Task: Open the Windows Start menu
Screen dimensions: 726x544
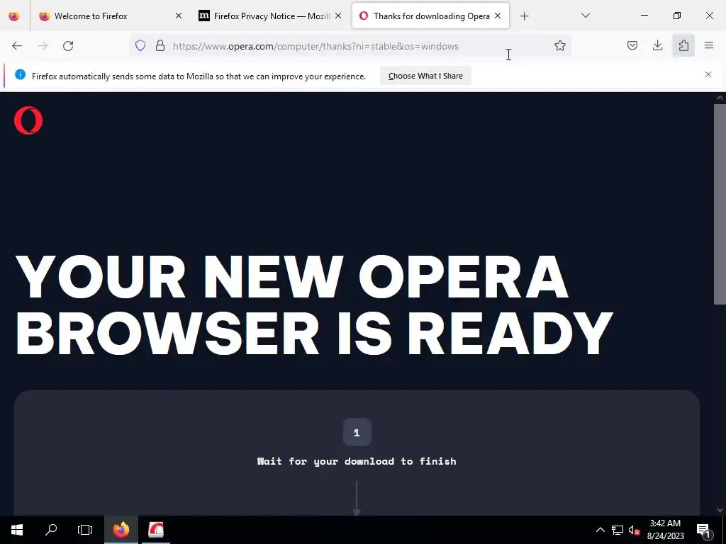Action: [x=17, y=530]
